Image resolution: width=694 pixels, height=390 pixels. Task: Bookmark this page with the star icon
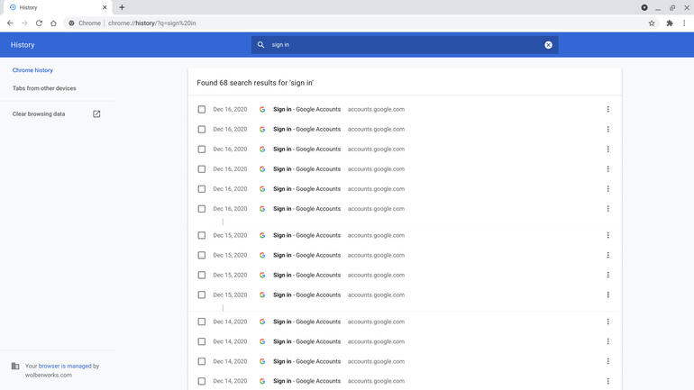click(x=652, y=23)
